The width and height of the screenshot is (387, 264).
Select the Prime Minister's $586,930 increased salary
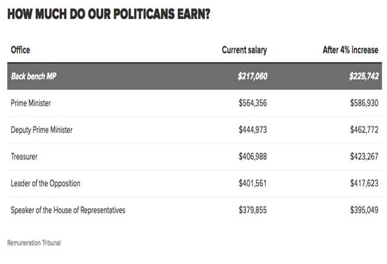(364, 103)
